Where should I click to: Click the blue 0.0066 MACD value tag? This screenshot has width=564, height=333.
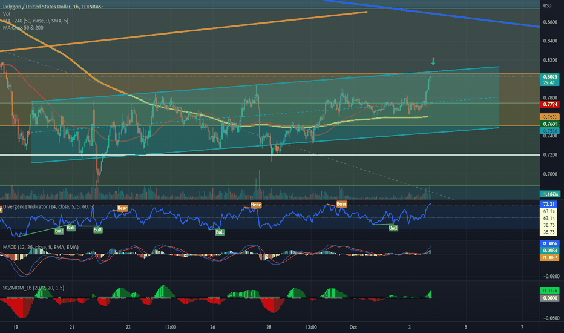point(549,244)
